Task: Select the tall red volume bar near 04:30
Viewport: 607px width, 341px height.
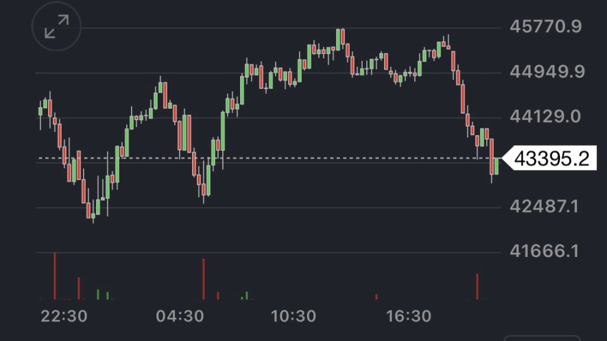Action: (x=203, y=278)
